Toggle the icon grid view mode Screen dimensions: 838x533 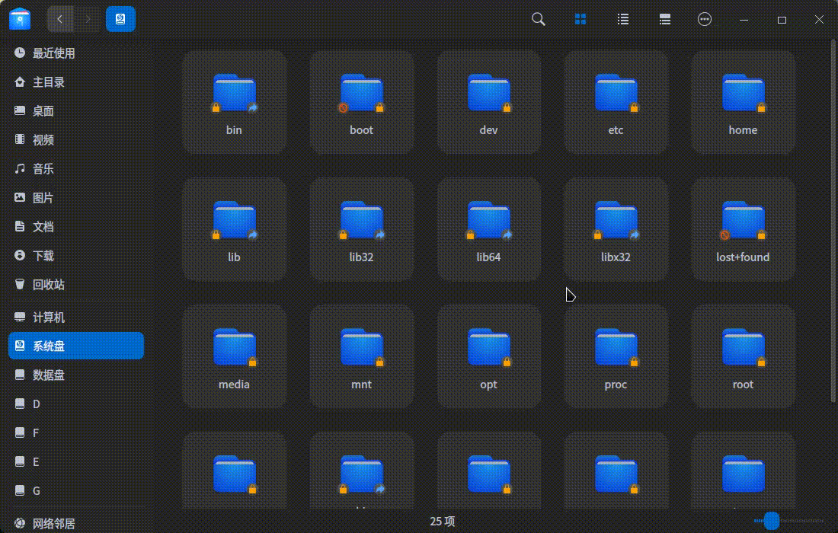click(581, 19)
